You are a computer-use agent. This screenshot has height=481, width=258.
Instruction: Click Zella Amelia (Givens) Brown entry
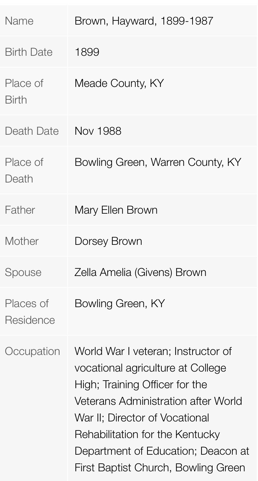140,272
